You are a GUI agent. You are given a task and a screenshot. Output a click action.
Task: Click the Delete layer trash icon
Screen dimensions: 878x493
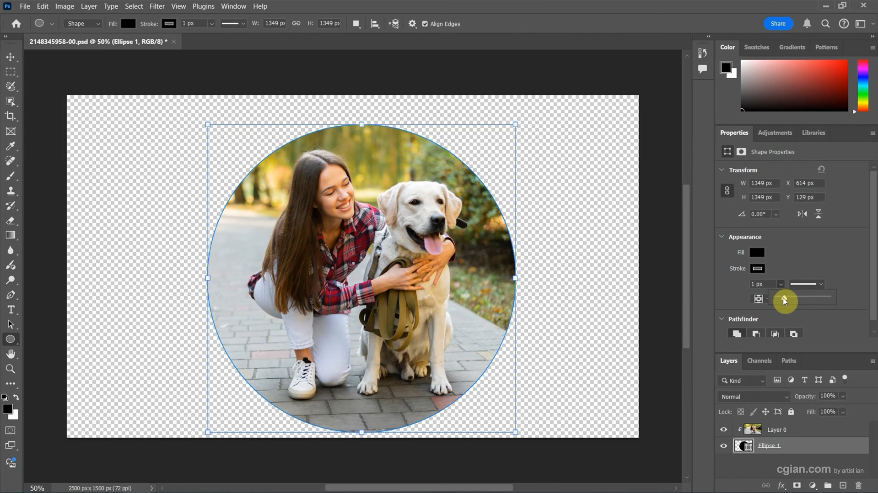click(858, 485)
